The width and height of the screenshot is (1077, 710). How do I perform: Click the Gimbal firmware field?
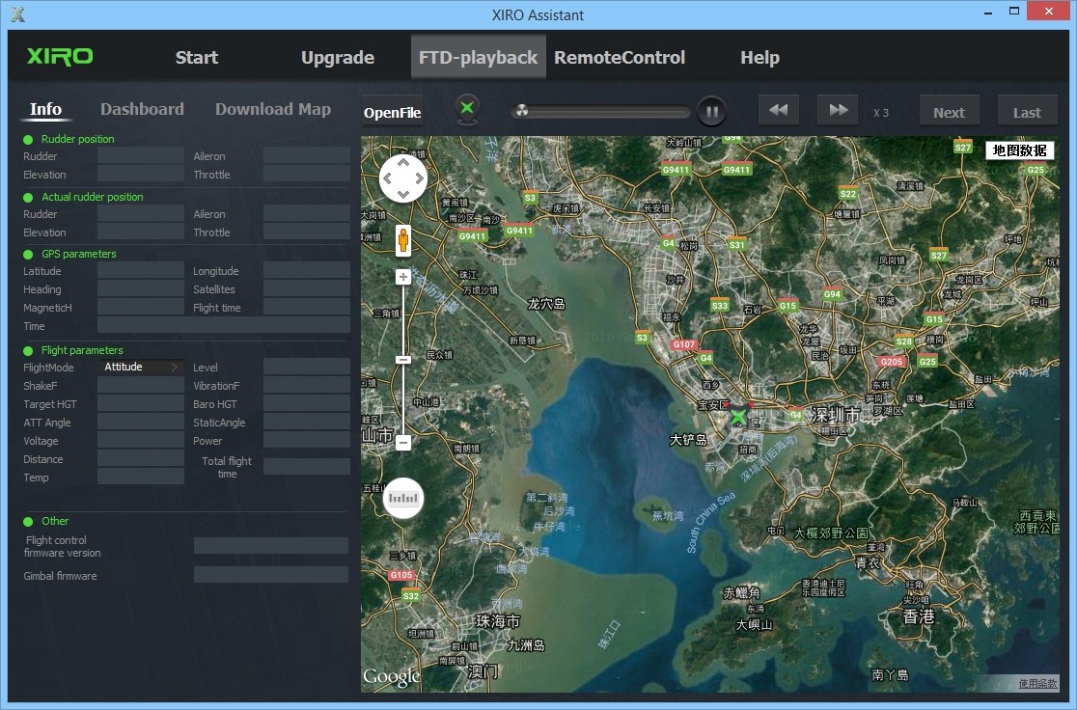click(x=270, y=575)
